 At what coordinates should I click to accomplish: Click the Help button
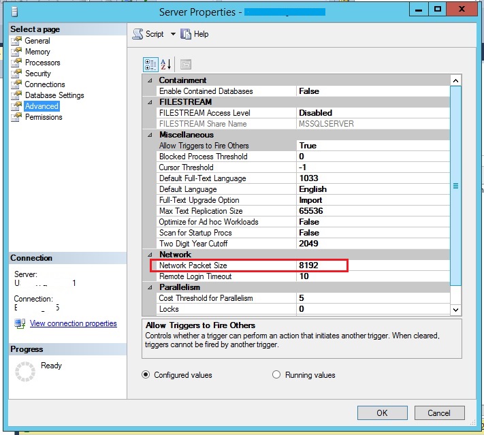tap(195, 34)
